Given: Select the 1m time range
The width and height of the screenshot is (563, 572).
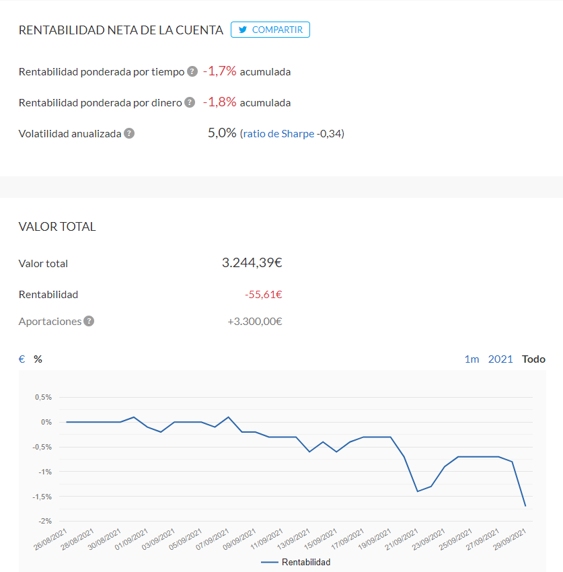Looking at the screenshot, I should coord(472,359).
